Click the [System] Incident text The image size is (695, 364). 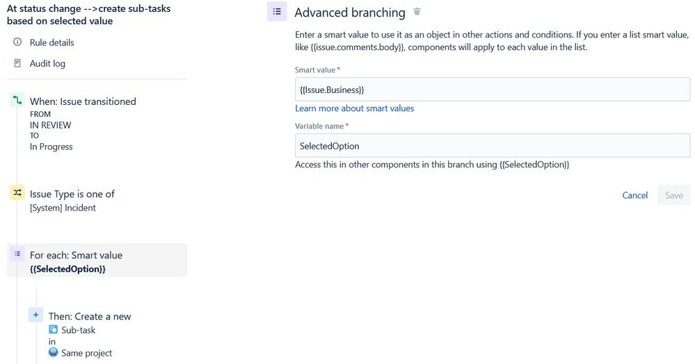[63, 208]
